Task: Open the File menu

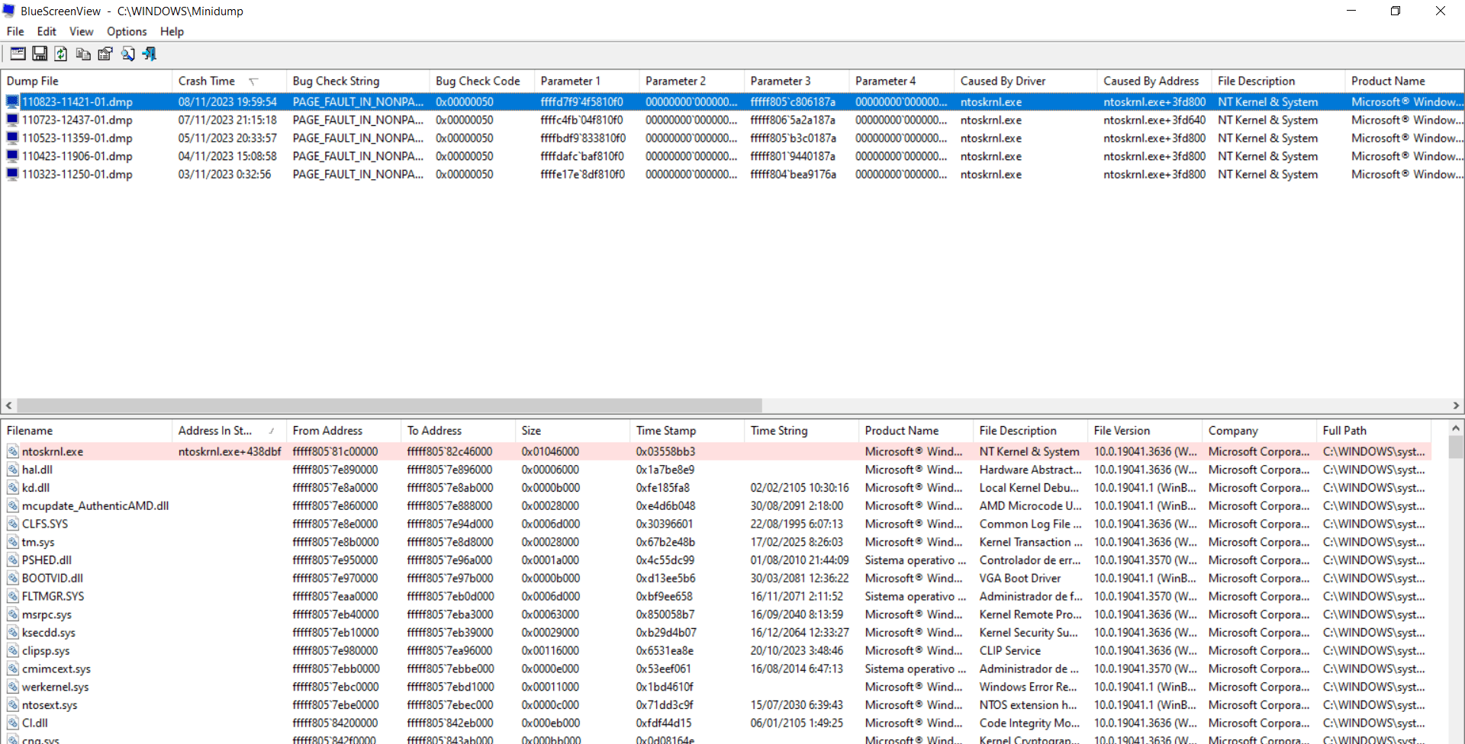Action: (15, 31)
